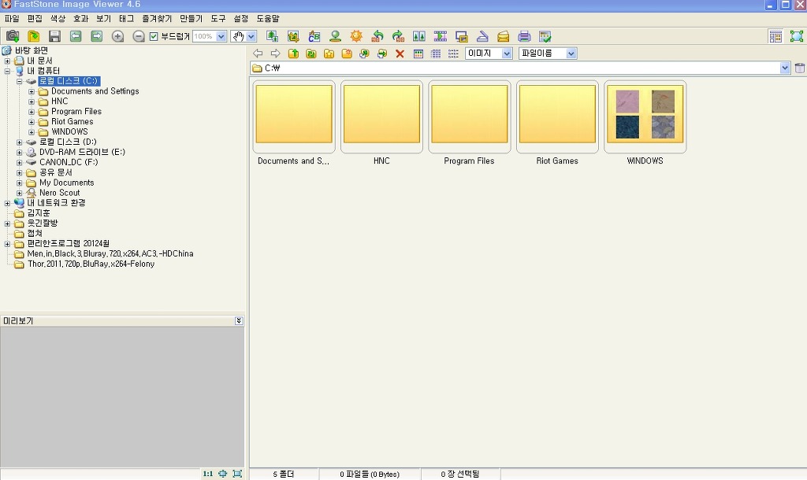The height and width of the screenshot is (480, 807).
Task: Click the Save floppy disk icon
Action: point(54,36)
